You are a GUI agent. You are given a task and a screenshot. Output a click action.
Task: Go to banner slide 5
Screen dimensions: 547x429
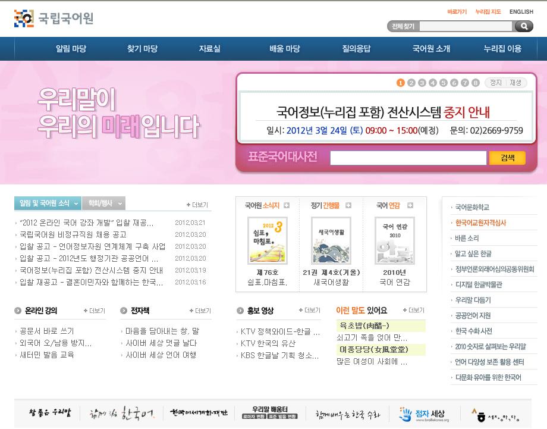(444, 83)
